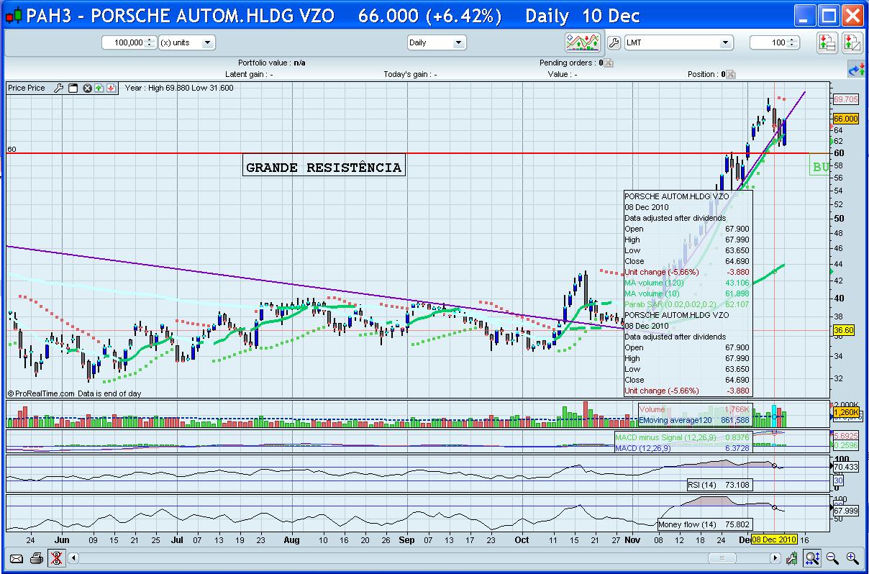
Task: Click the Parab SAR tooltip line
Action: click(687, 304)
